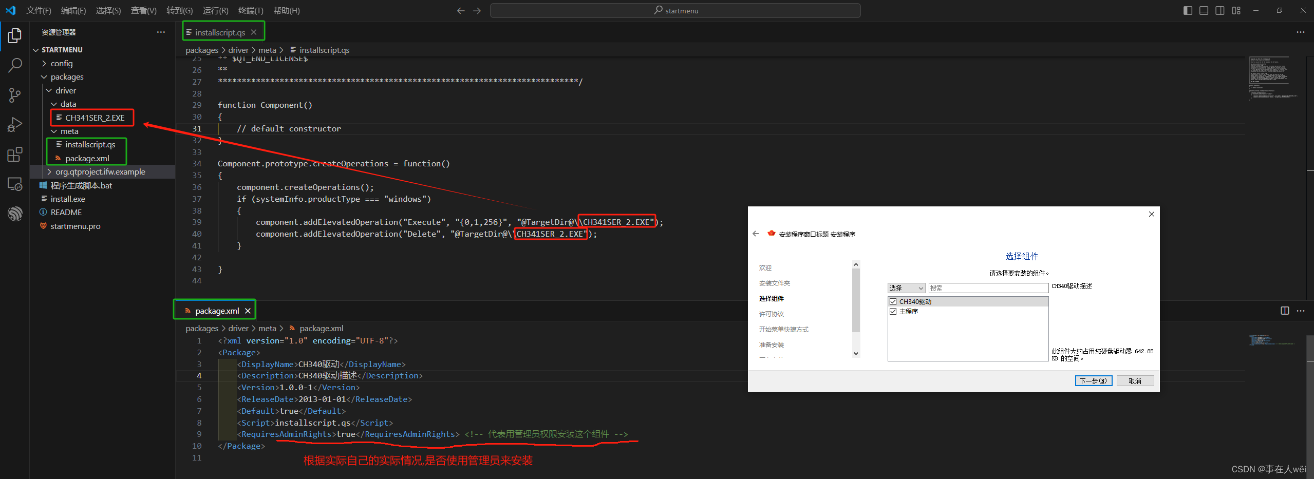Open the 选择 dropdown in installer
1314x479 pixels.
(x=906, y=288)
